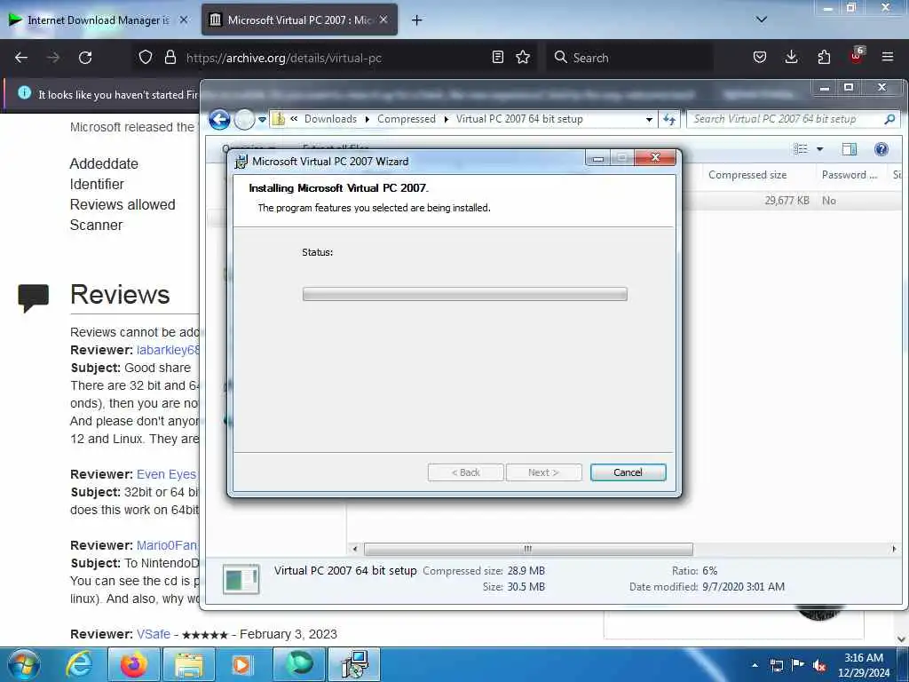Reload the archive.org page
The height and width of the screenshot is (682, 909).
pyautogui.click(x=85, y=58)
